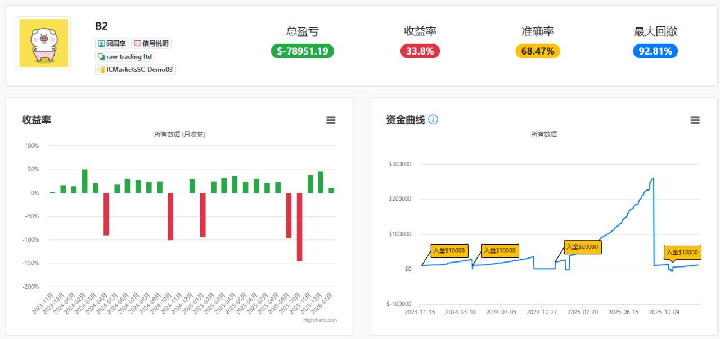The width and height of the screenshot is (720, 339).
Task: Click the info icon next to 资金曲线
Action: coord(432,120)
